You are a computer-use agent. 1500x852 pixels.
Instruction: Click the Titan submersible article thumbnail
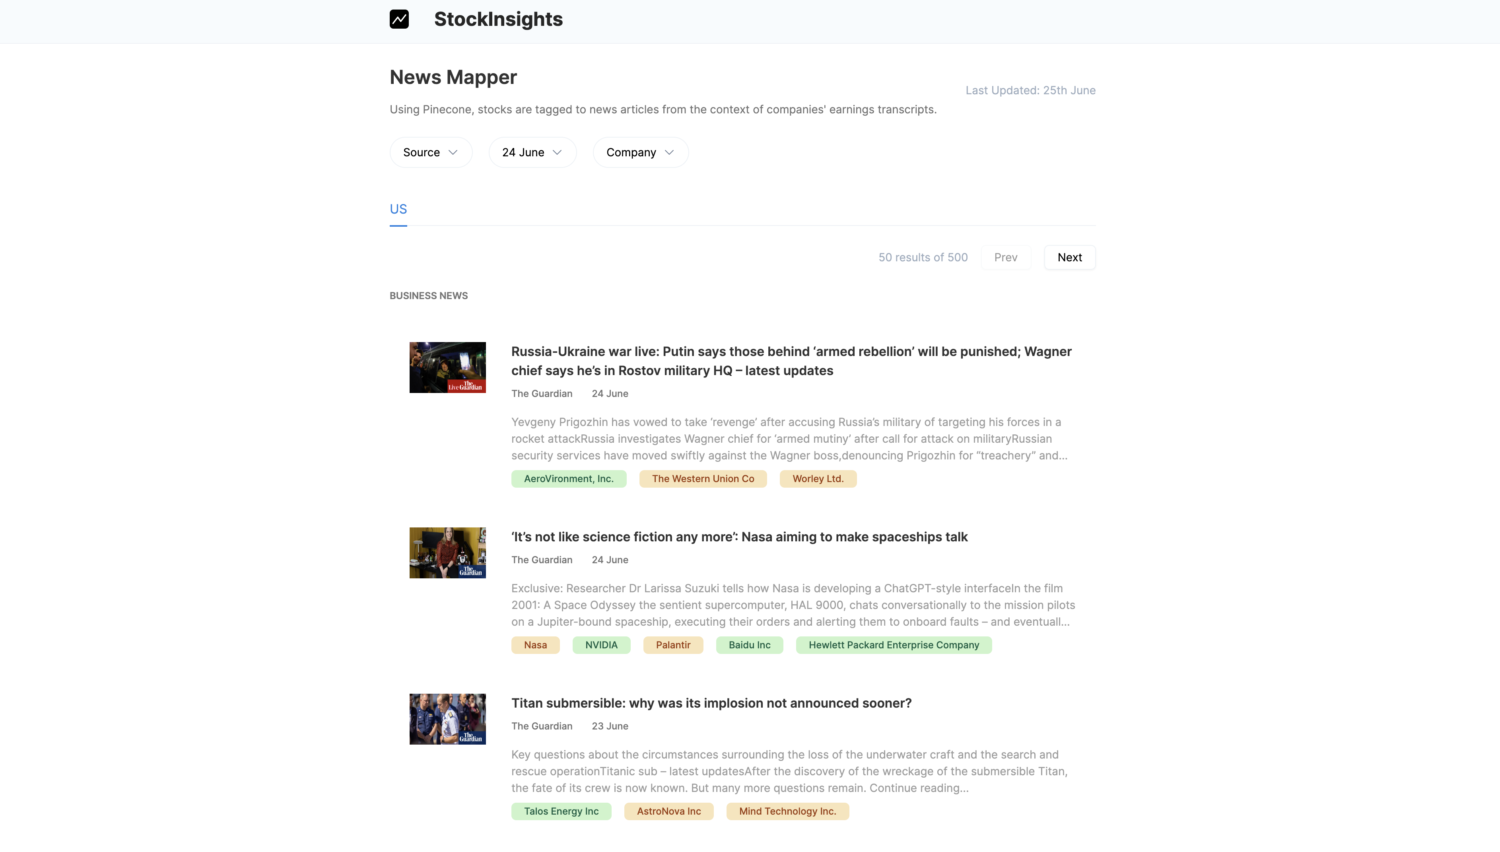[x=447, y=719]
